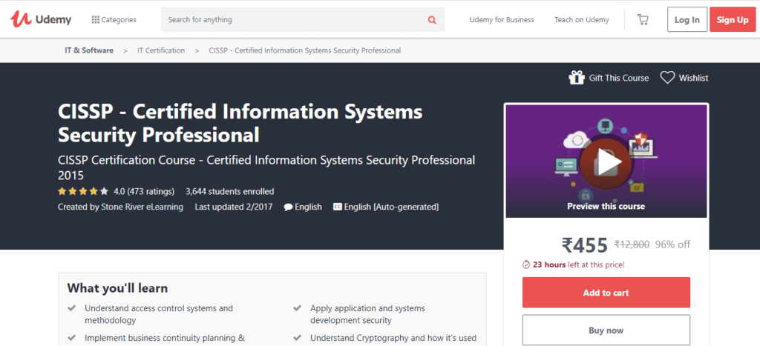Viewport: 760px width, 346px height.
Task: Click the gift box icon
Action: (x=576, y=78)
